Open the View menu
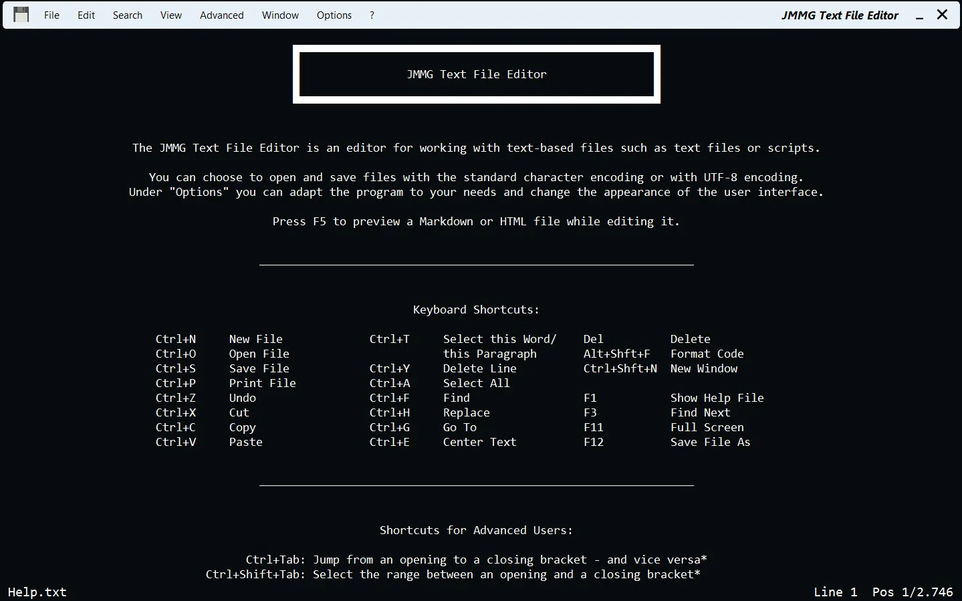 [171, 15]
